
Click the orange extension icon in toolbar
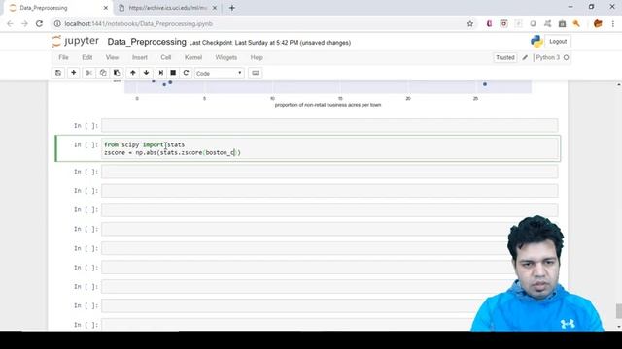[598, 23]
